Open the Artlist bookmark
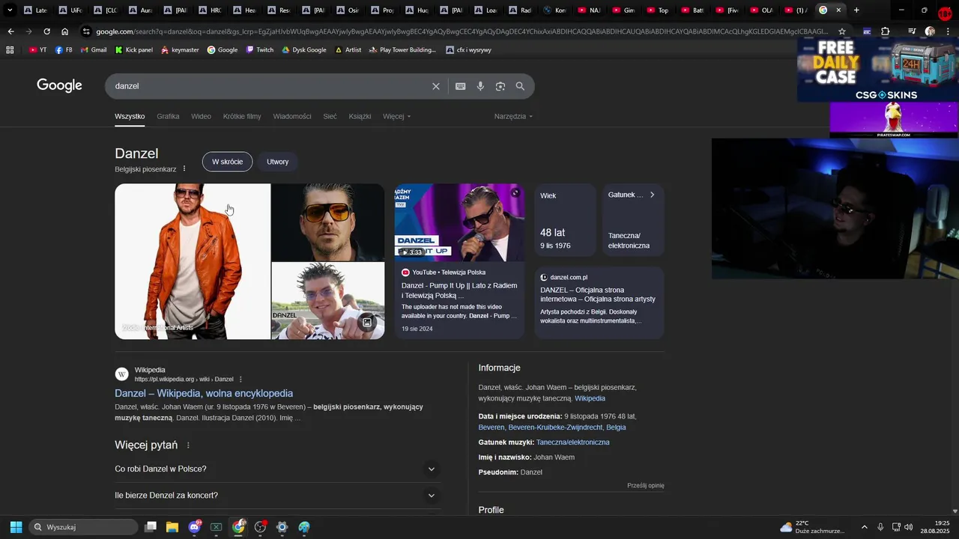Screen dimensions: 959x539 click(348, 49)
